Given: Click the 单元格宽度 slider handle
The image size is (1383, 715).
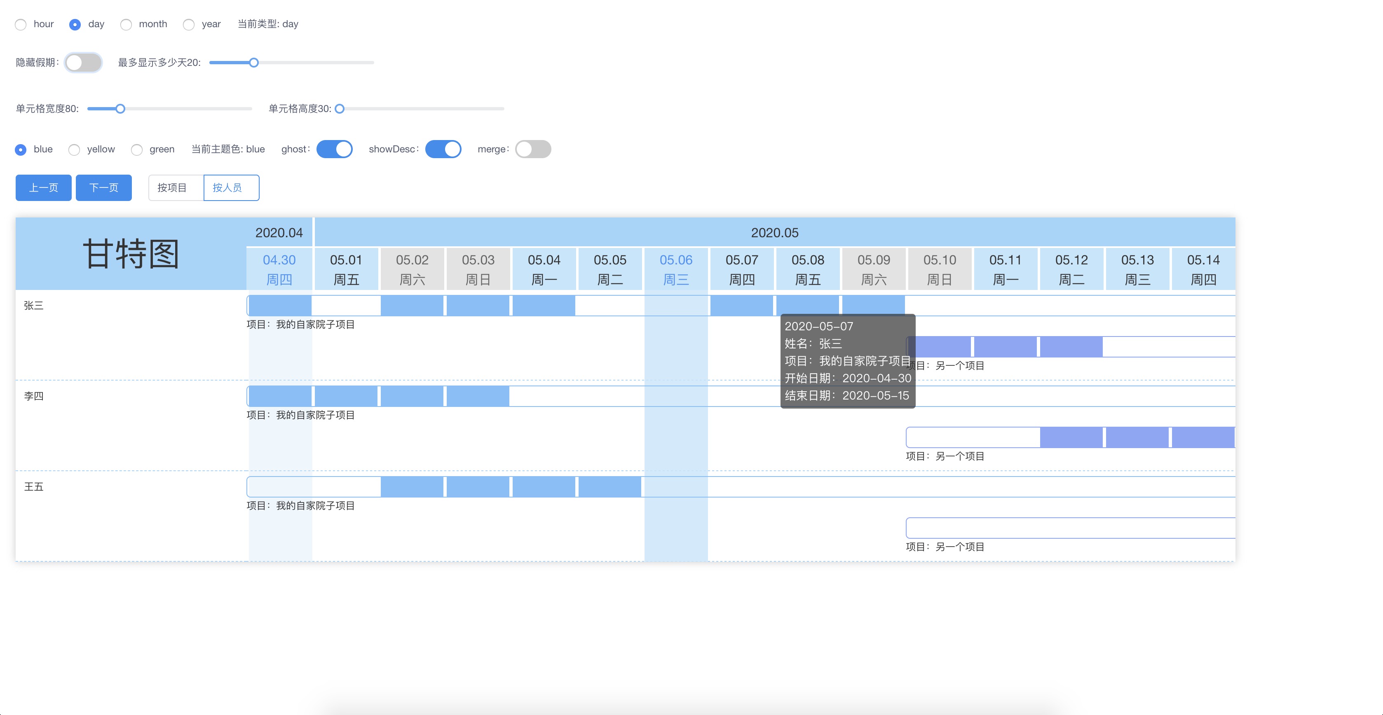Looking at the screenshot, I should (120, 109).
